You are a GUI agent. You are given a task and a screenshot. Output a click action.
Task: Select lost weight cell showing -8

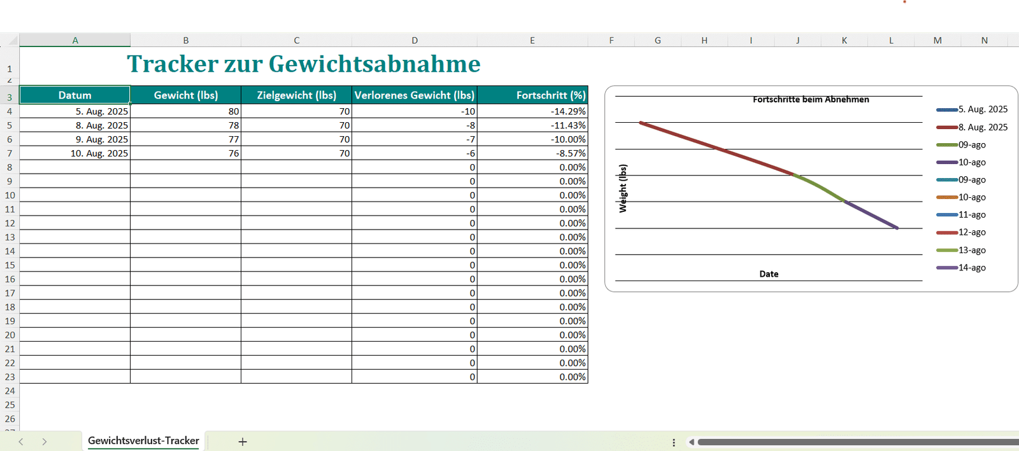pos(415,125)
